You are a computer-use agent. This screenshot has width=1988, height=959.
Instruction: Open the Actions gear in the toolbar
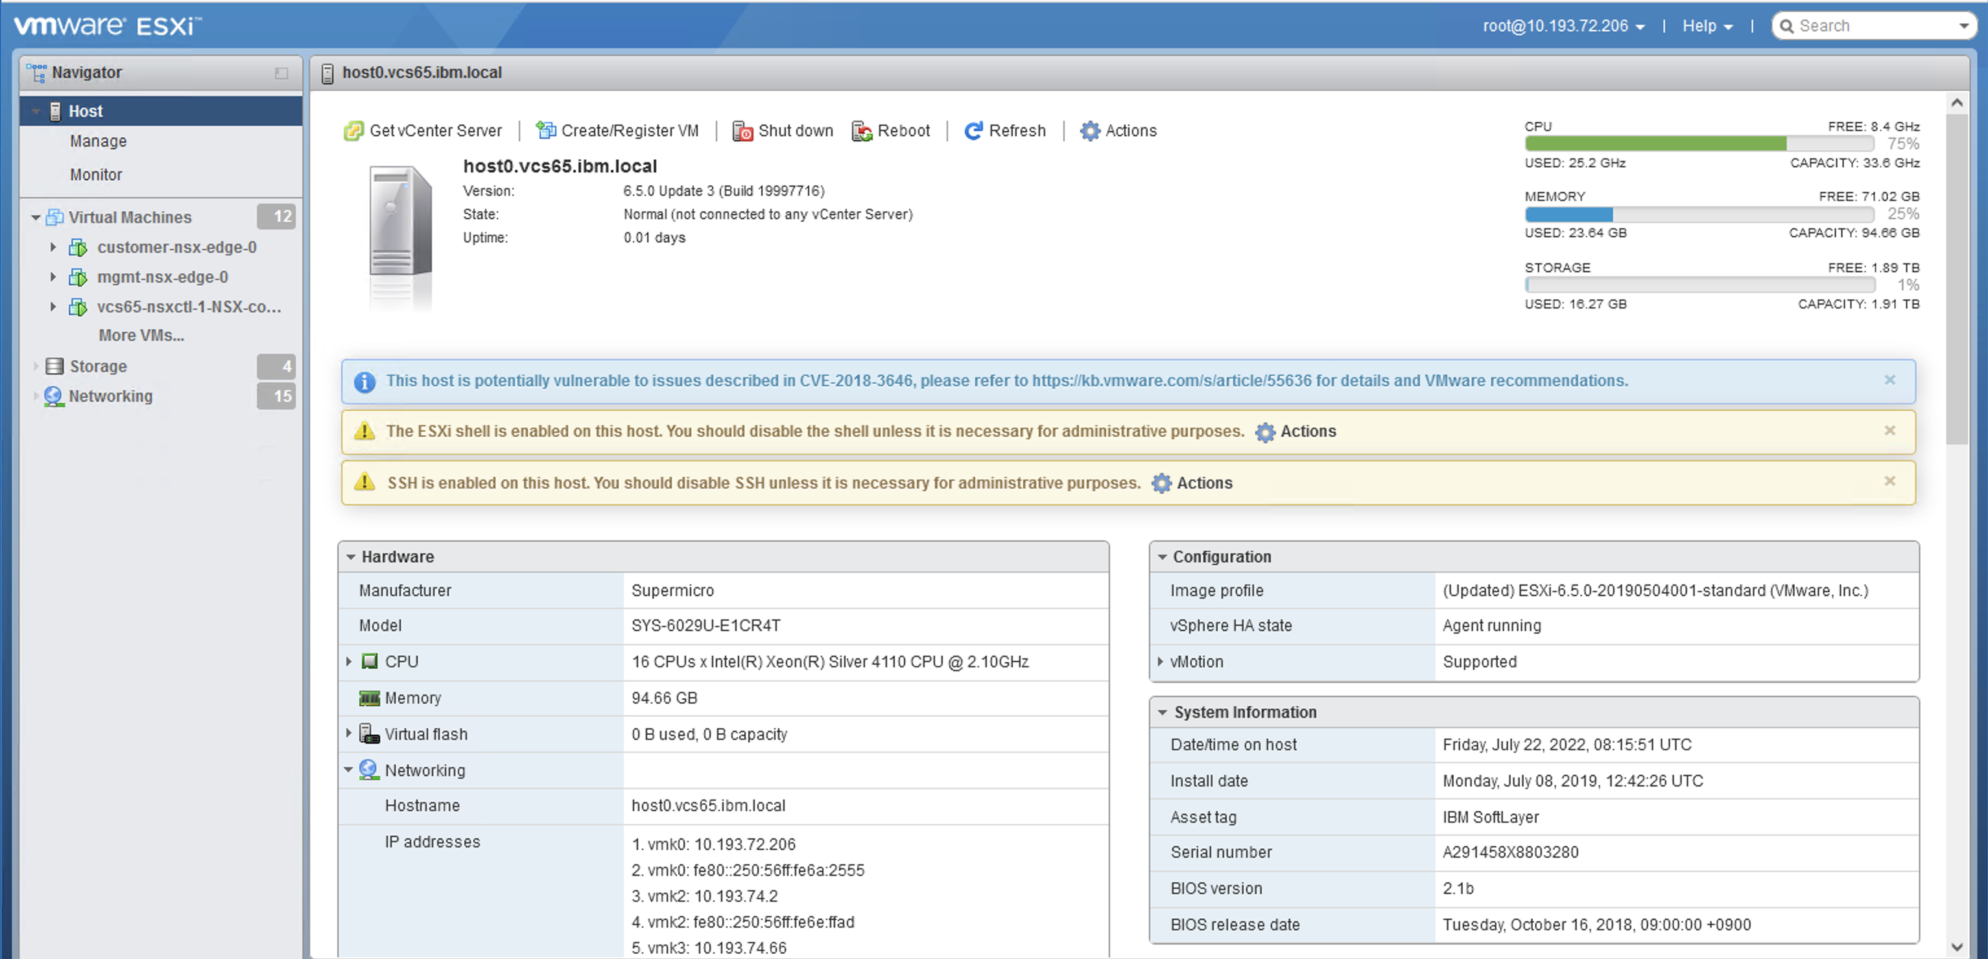click(1090, 131)
